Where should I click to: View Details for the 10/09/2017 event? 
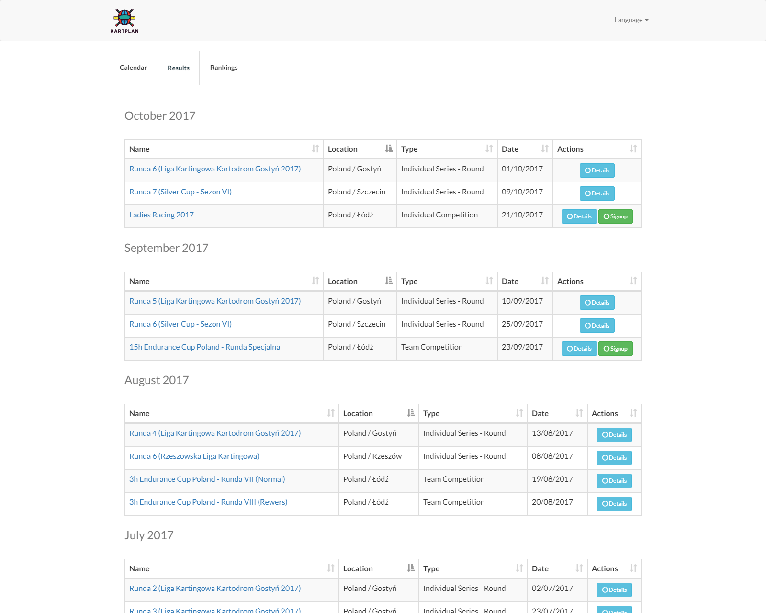tap(597, 303)
